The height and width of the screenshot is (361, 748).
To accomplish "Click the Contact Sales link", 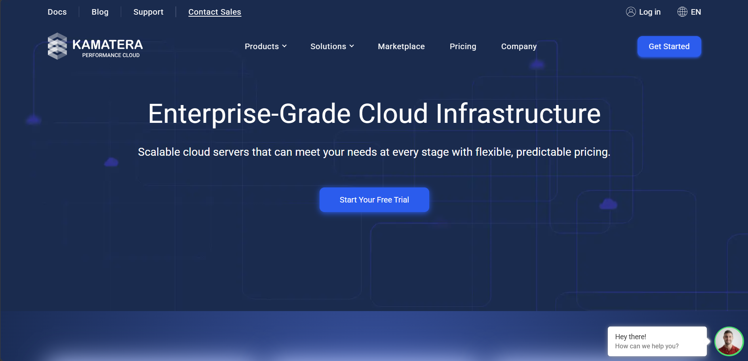I will [215, 12].
